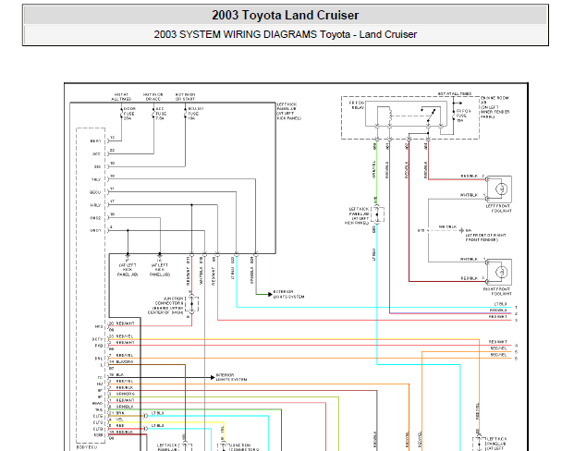Click the GRN/ORG wire label at pin 3

click(126, 394)
